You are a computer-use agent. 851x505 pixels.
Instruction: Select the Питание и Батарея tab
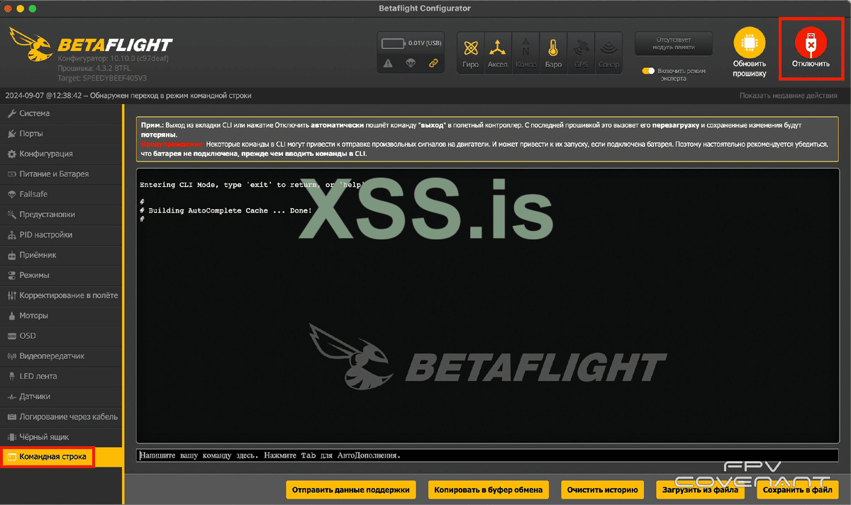[x=62, y=174]
